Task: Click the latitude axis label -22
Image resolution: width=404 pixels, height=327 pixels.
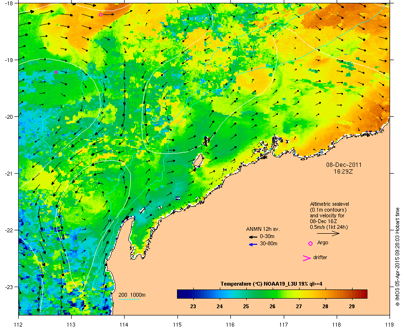Action: (9, 230)
